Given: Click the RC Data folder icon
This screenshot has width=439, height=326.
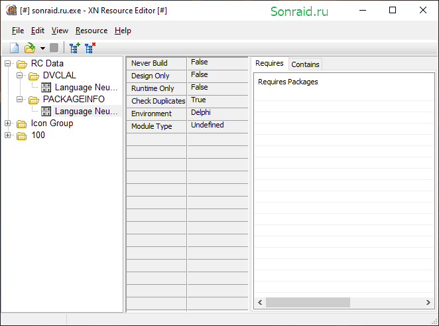Looking at the screenshot, I should point(22,64).
